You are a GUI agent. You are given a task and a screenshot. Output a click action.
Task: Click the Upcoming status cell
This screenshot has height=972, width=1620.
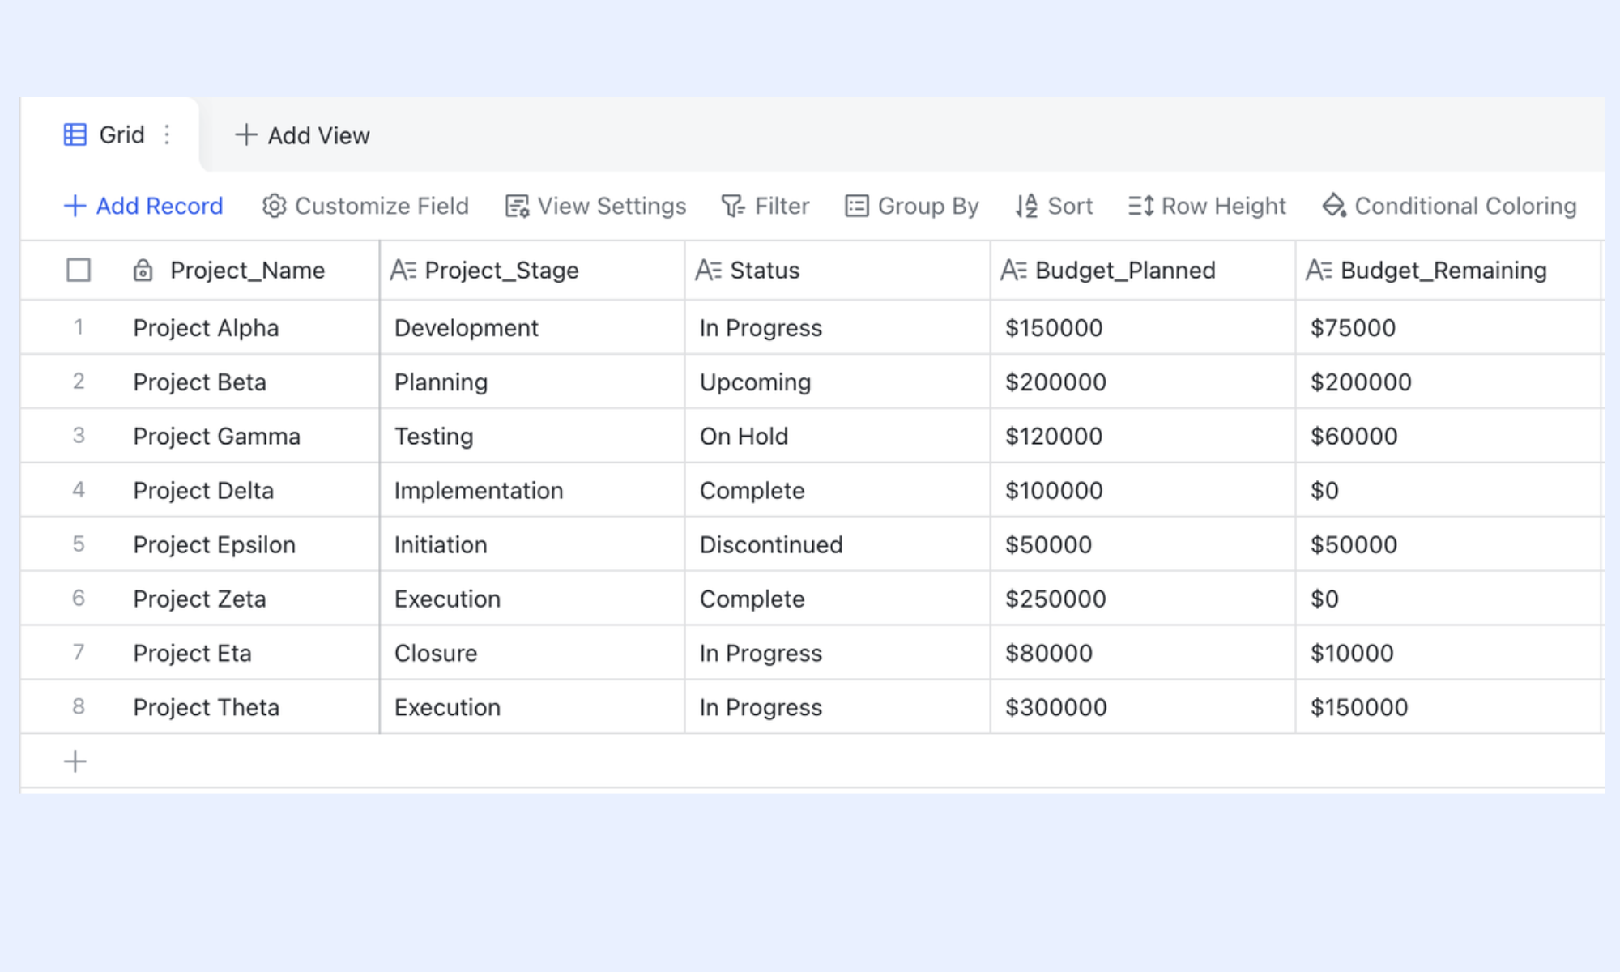pos(838,382)
